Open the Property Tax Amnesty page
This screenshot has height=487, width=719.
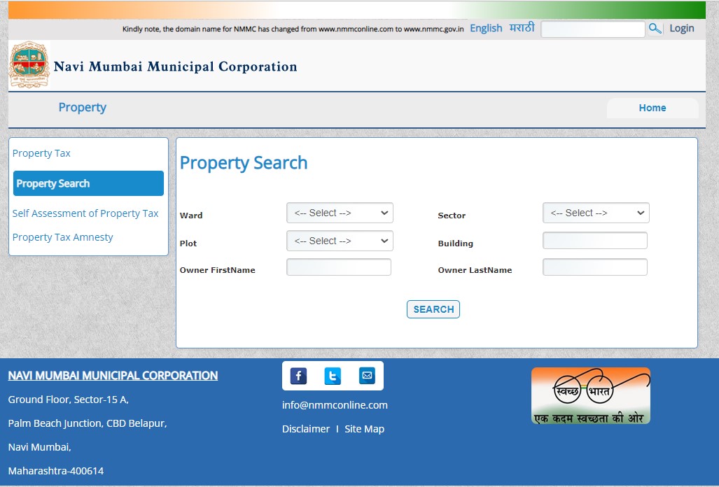click(62, 237)
